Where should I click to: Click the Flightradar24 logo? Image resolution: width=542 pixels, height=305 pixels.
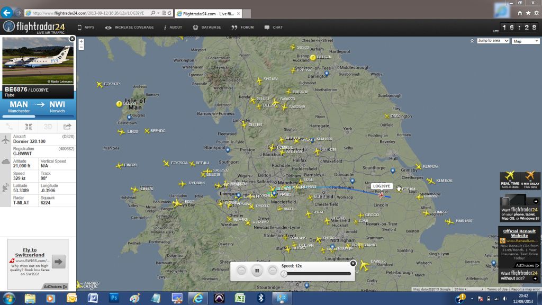coord(34,27)
